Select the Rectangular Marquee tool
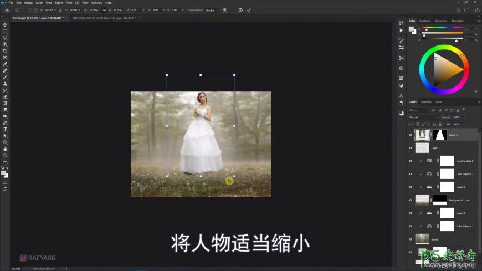The height and width of the screenshot is (271, 482). click(x=5, y=32)
